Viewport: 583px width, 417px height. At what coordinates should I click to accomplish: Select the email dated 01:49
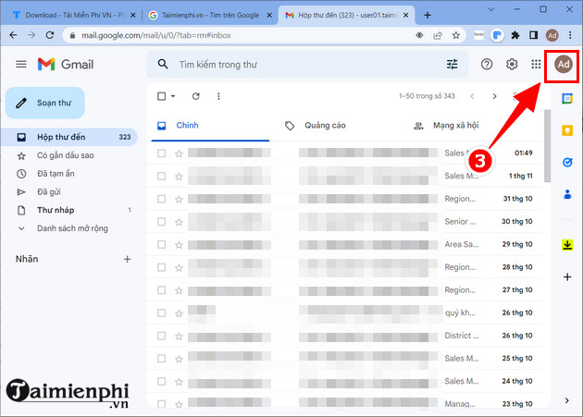pos(161,153)
